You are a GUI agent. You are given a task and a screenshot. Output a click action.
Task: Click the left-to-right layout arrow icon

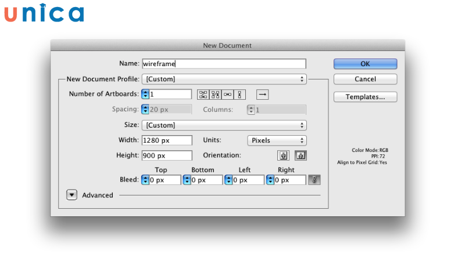(x=263, y=94)
